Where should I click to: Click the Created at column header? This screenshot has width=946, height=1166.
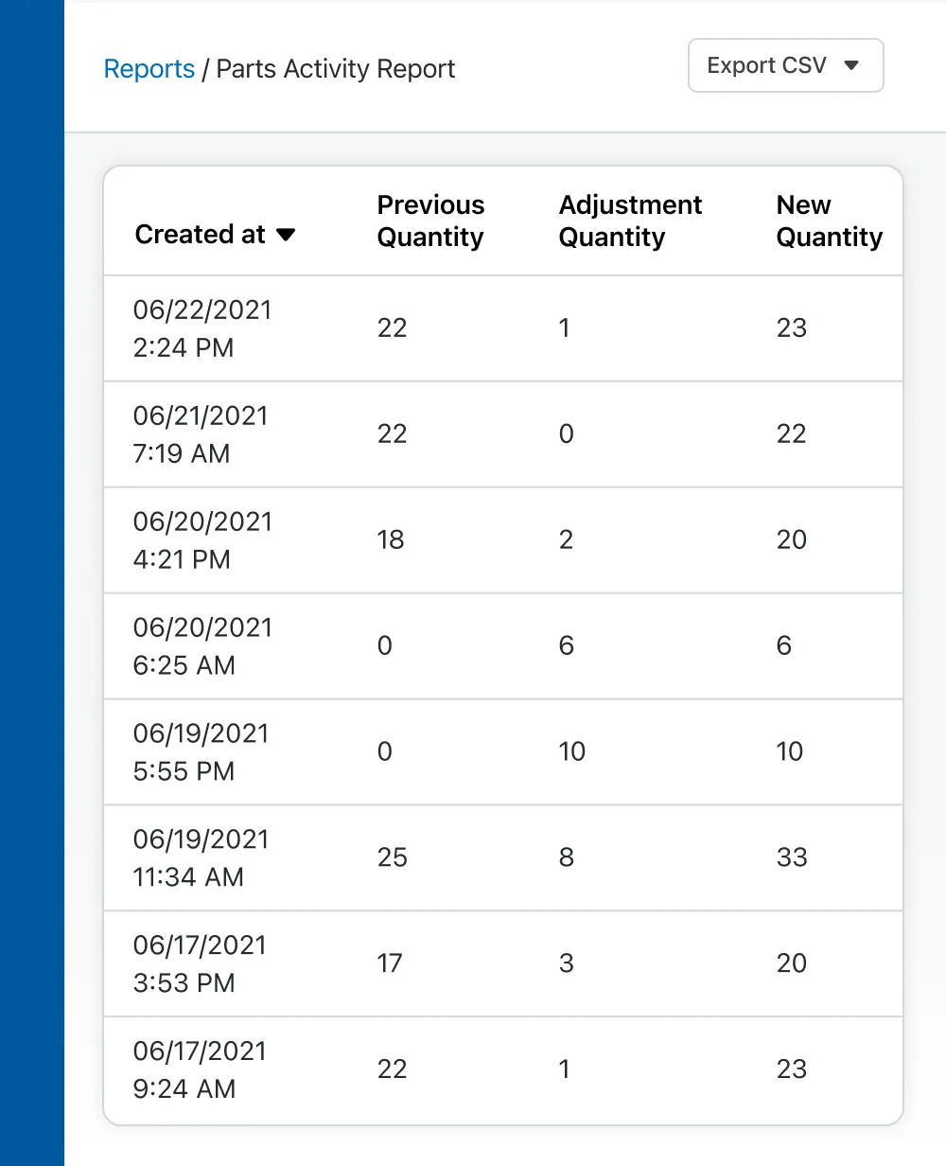click(201, 235)
